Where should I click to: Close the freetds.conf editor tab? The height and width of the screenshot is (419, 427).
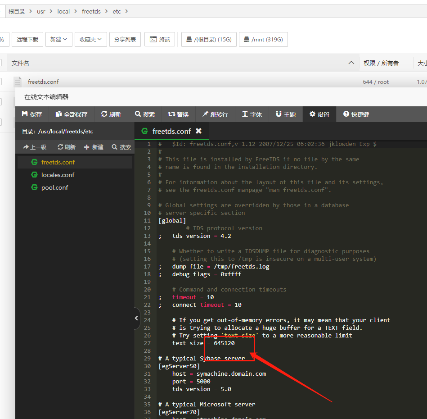(x=198, y=131)
